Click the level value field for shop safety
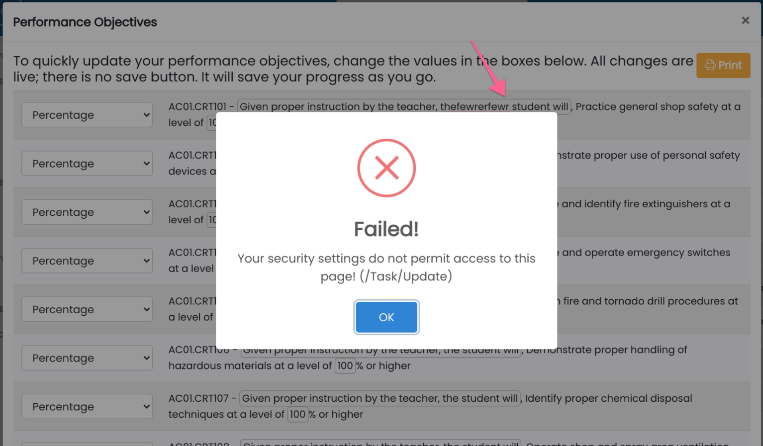The height and width of the screenshot is (446, 763). (x=212, y=123)
